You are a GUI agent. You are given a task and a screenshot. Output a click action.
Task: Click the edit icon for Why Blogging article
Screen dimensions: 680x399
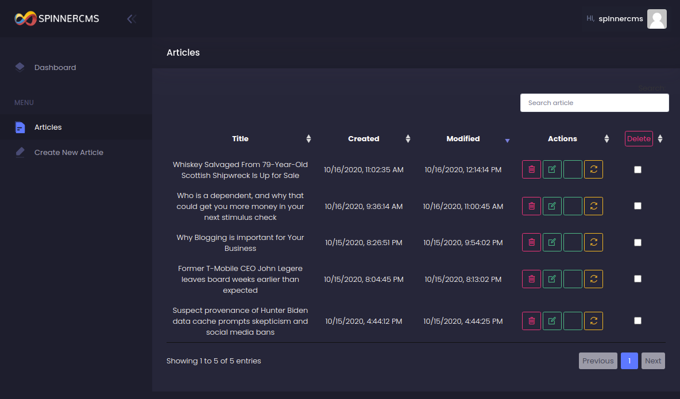point(552,242)
